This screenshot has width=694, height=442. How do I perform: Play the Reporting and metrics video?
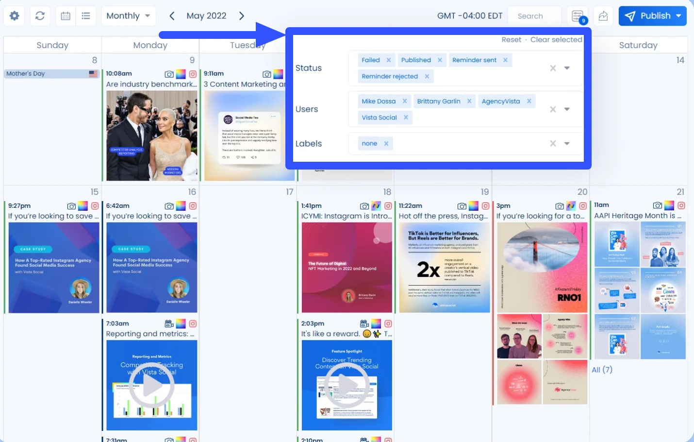point(151,385)
